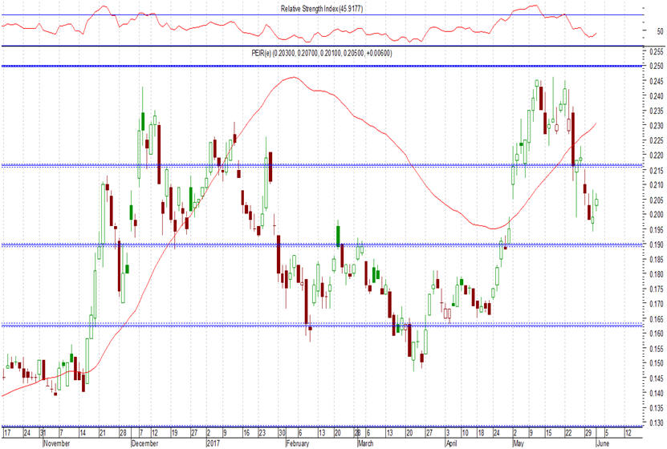Select the 0.195 price axis label

pyautogui.click(x=657, y=230)
